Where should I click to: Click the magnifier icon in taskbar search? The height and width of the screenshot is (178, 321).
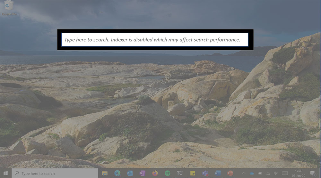point(17,173)
